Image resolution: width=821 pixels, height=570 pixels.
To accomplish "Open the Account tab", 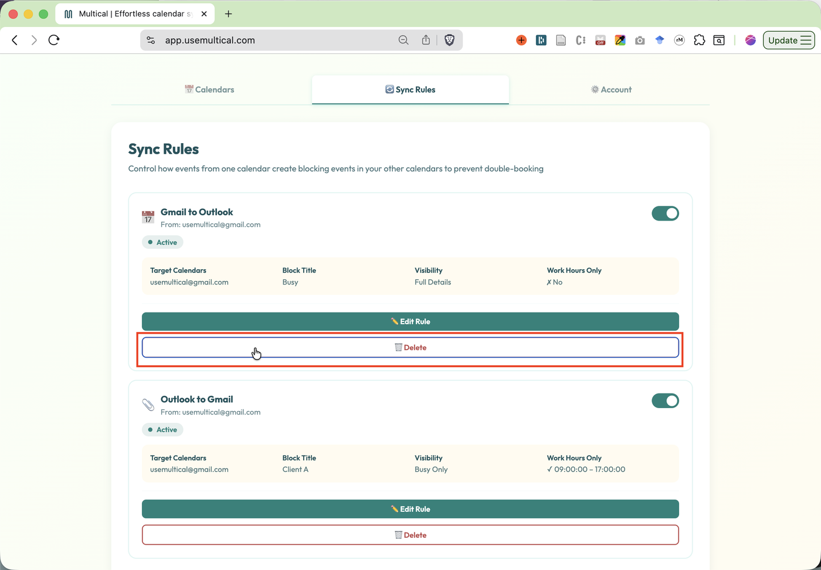I will 610,90.
